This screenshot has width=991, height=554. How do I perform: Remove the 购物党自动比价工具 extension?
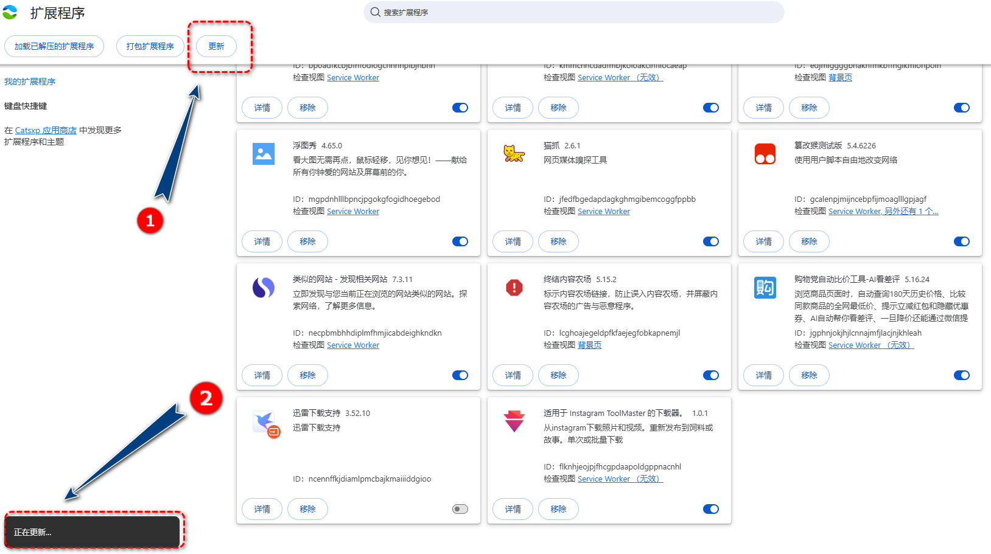809,375
